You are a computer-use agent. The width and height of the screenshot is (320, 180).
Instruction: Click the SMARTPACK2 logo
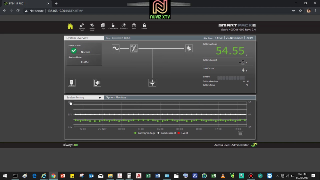tap(237, 25)
